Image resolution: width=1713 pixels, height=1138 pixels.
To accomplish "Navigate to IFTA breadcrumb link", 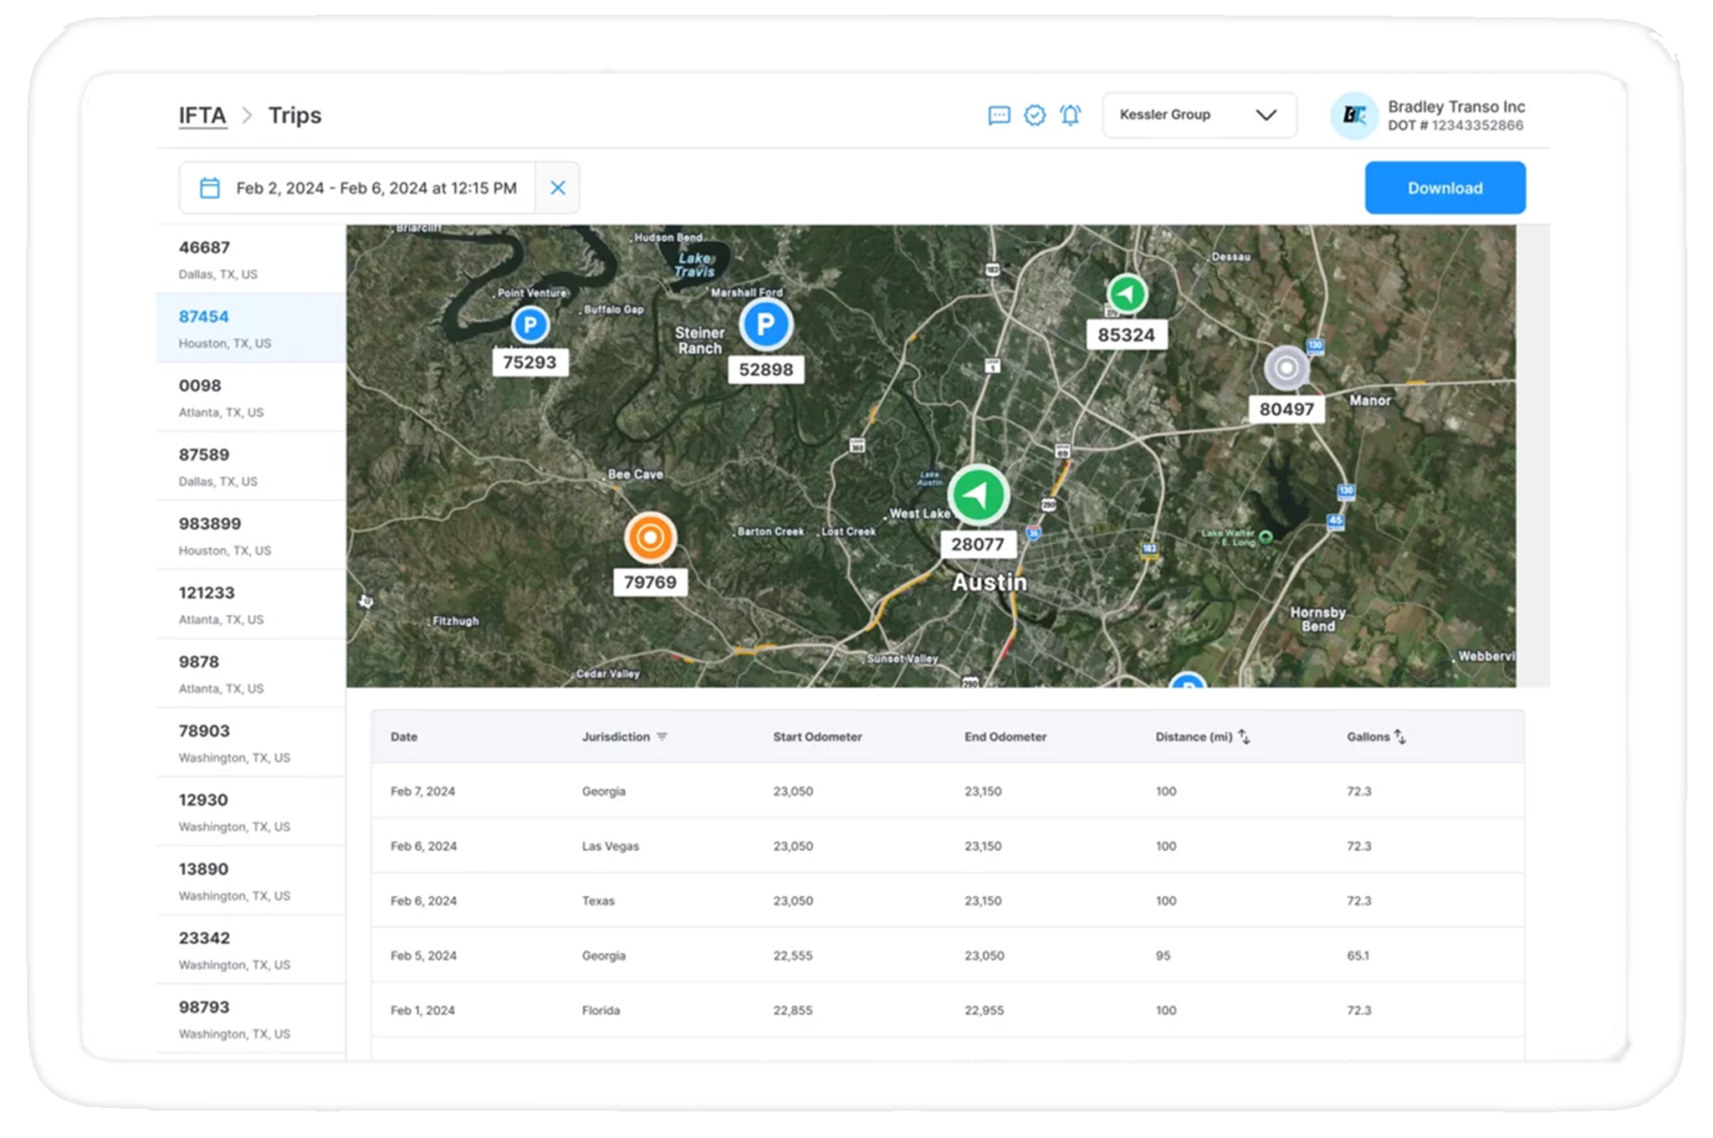I will [202, 115].
